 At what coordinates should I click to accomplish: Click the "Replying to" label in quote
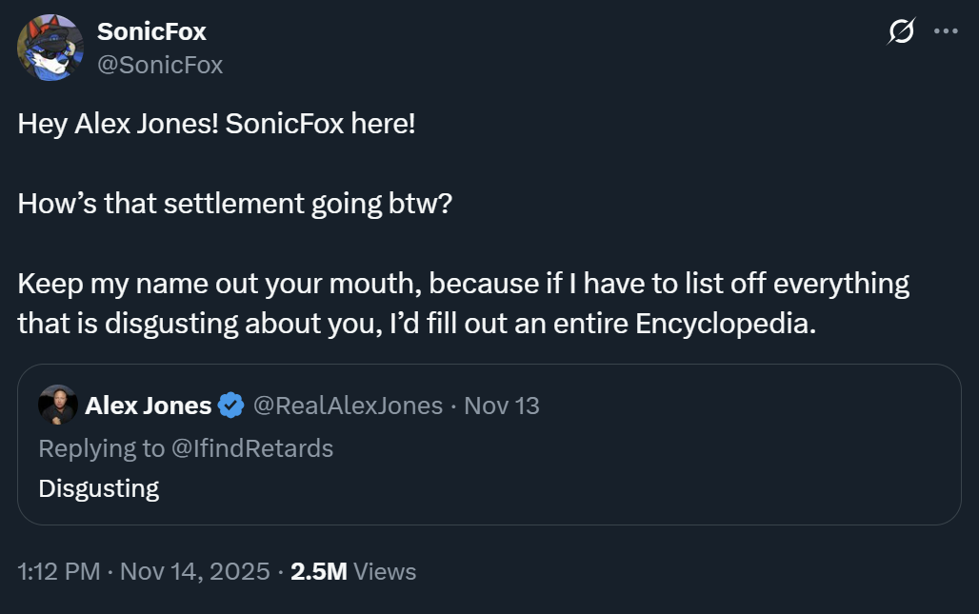pyautogui.click(x=101, y=448)
